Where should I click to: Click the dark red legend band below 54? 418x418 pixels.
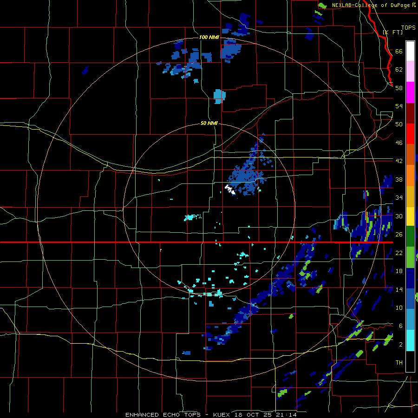410,113
